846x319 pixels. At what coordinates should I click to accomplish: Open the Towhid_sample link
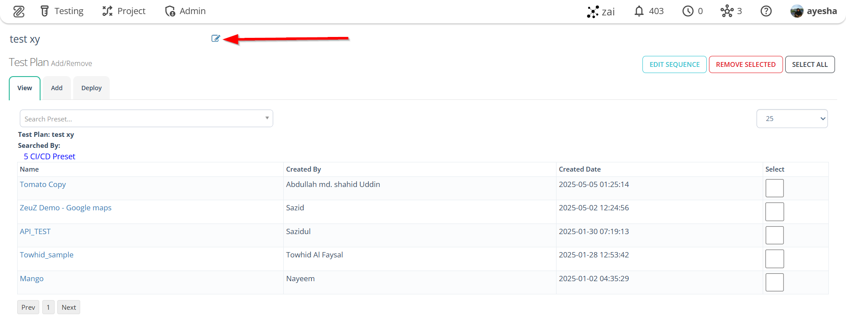[x=47, y=255]
